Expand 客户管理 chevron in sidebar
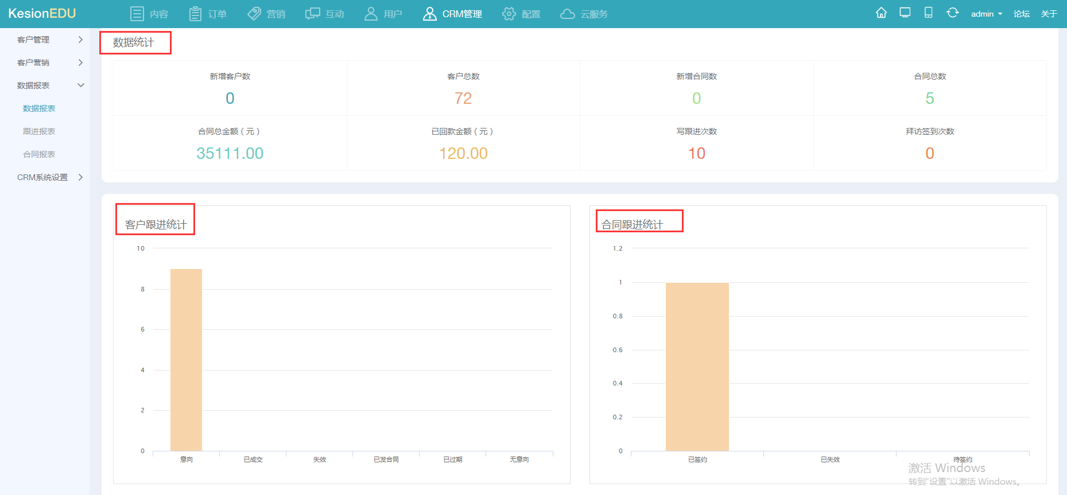 point(80,40)
